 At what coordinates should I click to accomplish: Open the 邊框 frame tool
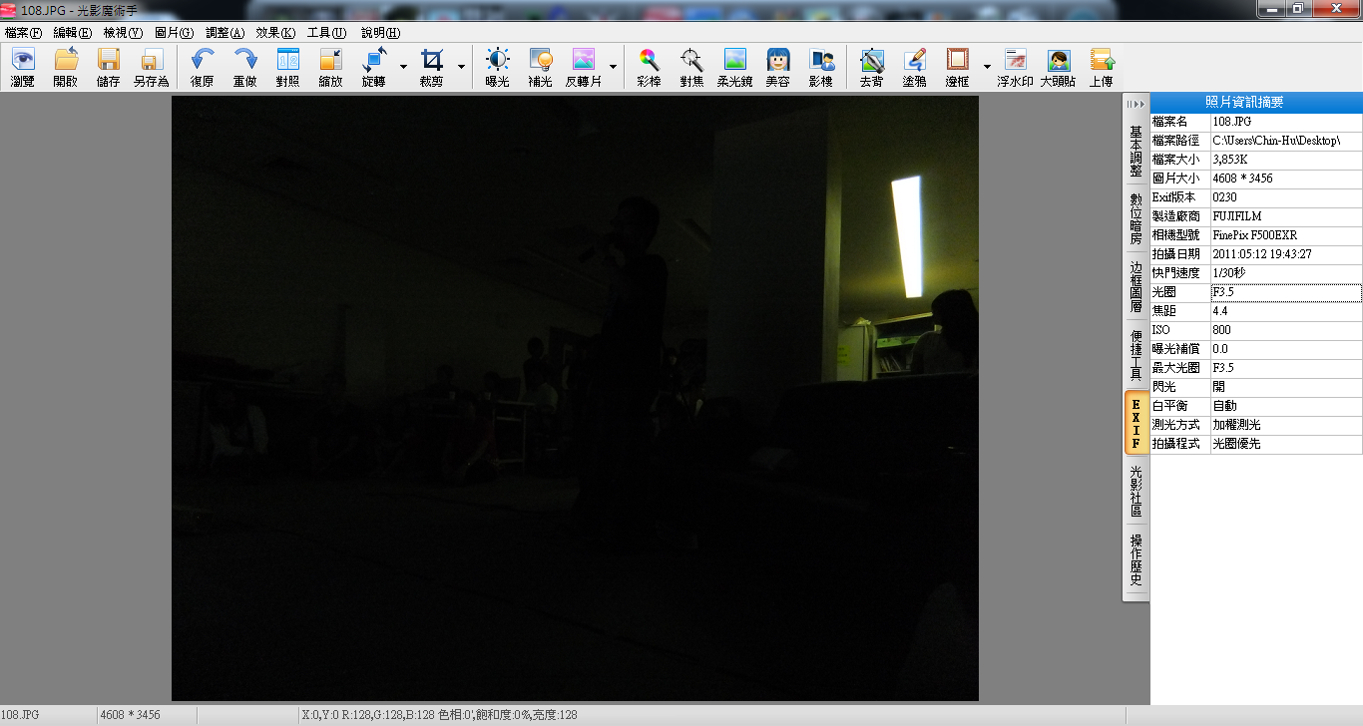(x=958, y=67)
